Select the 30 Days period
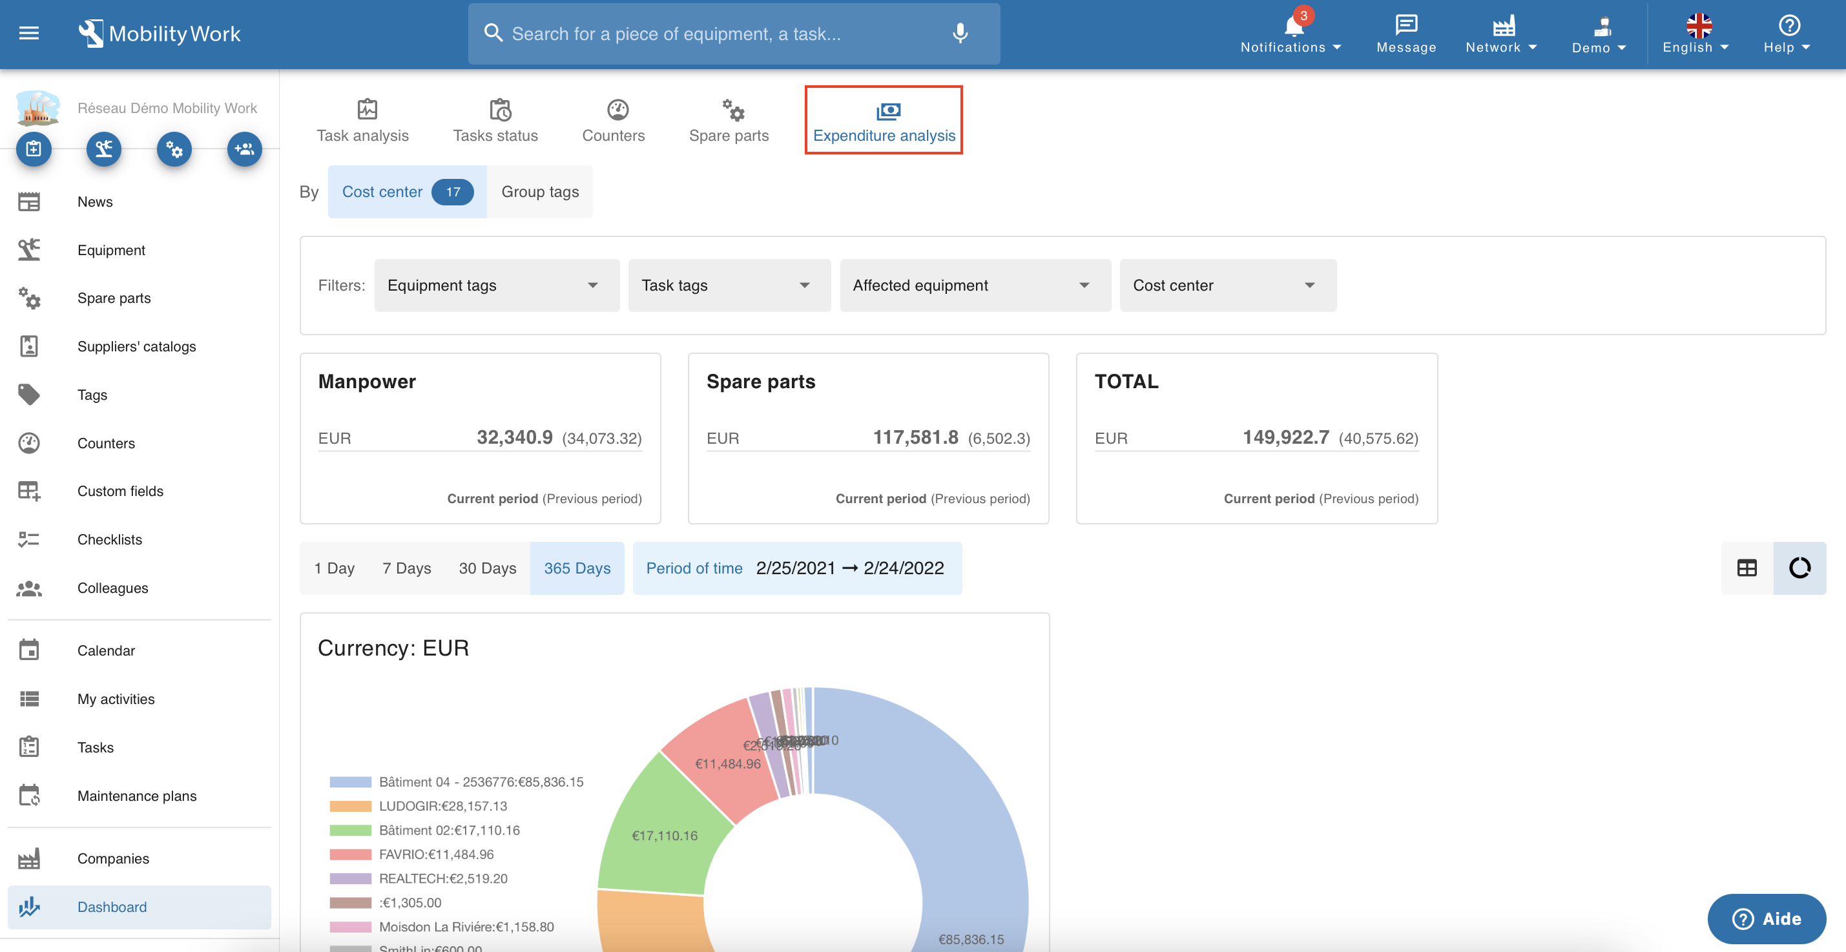Screen dimensions: 1846x952 pos(487,568)
